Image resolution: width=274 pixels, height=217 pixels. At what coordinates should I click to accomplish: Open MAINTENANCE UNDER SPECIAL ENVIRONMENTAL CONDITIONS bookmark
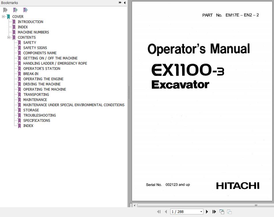pos(74,105)
